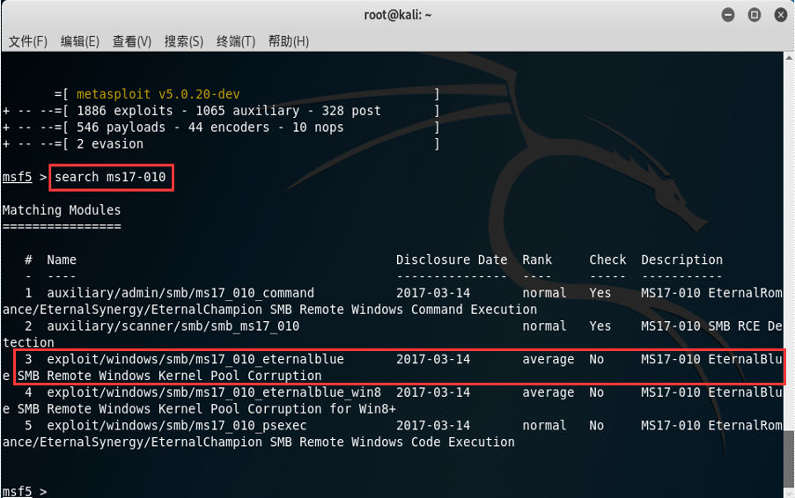
Task: Click the 'Rank' column header
Action: coord(537,260)
